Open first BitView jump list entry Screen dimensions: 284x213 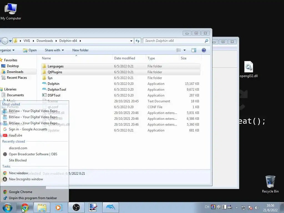click(34, 111)
